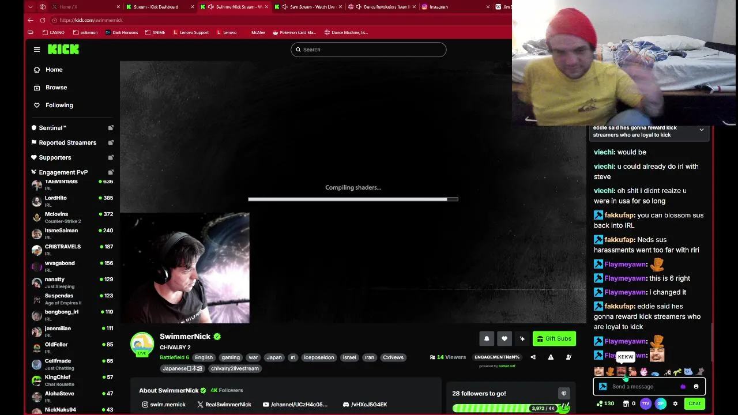This screenshot has width=738, height=415.
Task: Mute the Sam Stream browser tab
Action: 285,7
